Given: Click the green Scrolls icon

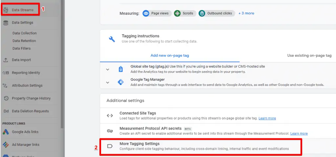Looking at the screenshot, I should [177, 13].
